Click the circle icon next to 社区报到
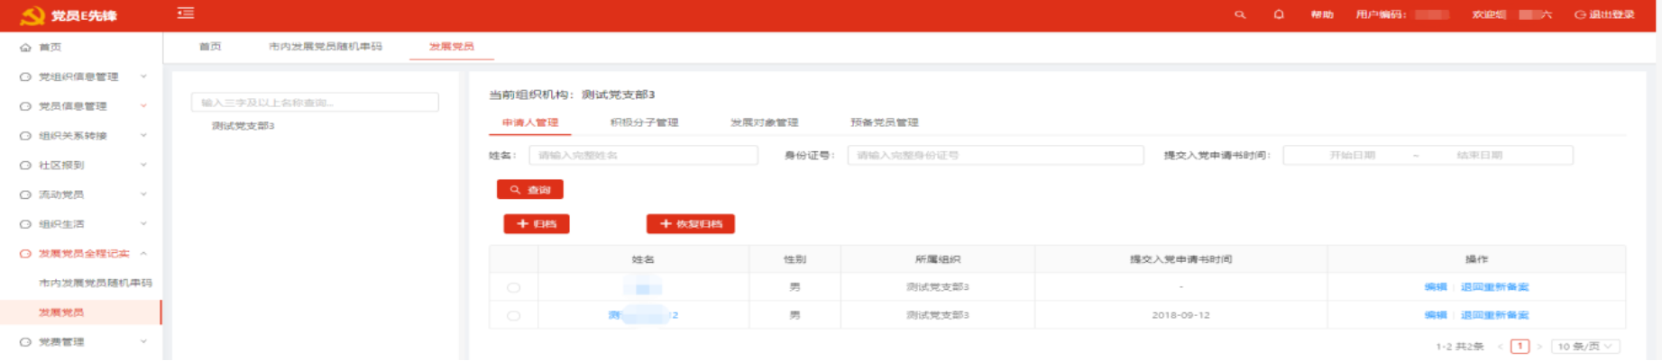 (25, 166)
